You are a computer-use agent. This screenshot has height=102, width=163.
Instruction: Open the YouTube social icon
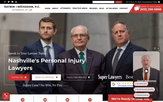(12, 2)
